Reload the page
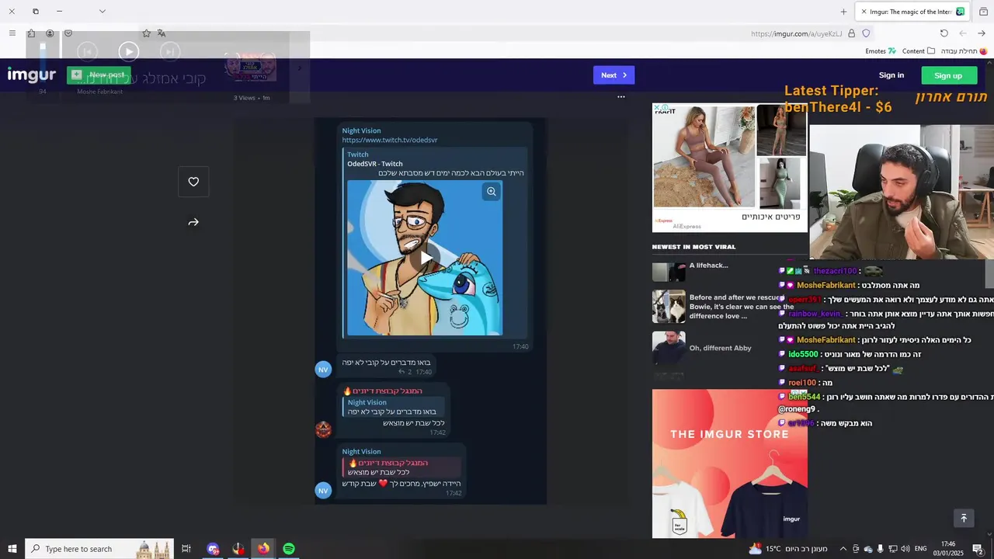The height and width of the screenshot is (559, 994). tap(944, 33)
